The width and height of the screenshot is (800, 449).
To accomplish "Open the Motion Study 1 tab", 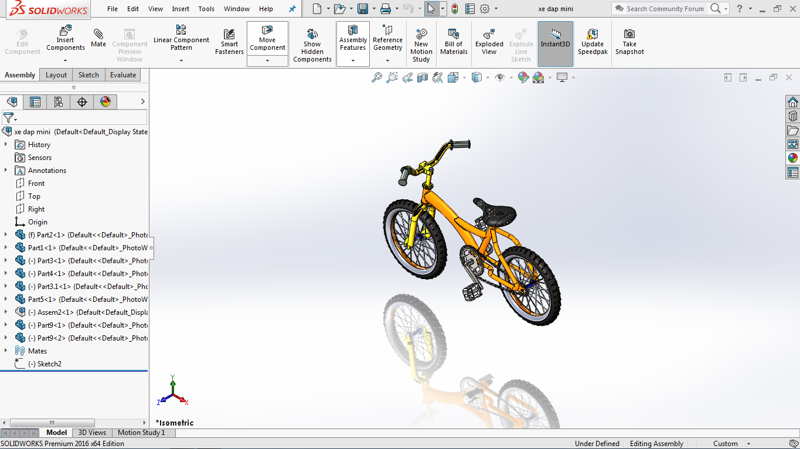I will (x=141, y=433).
